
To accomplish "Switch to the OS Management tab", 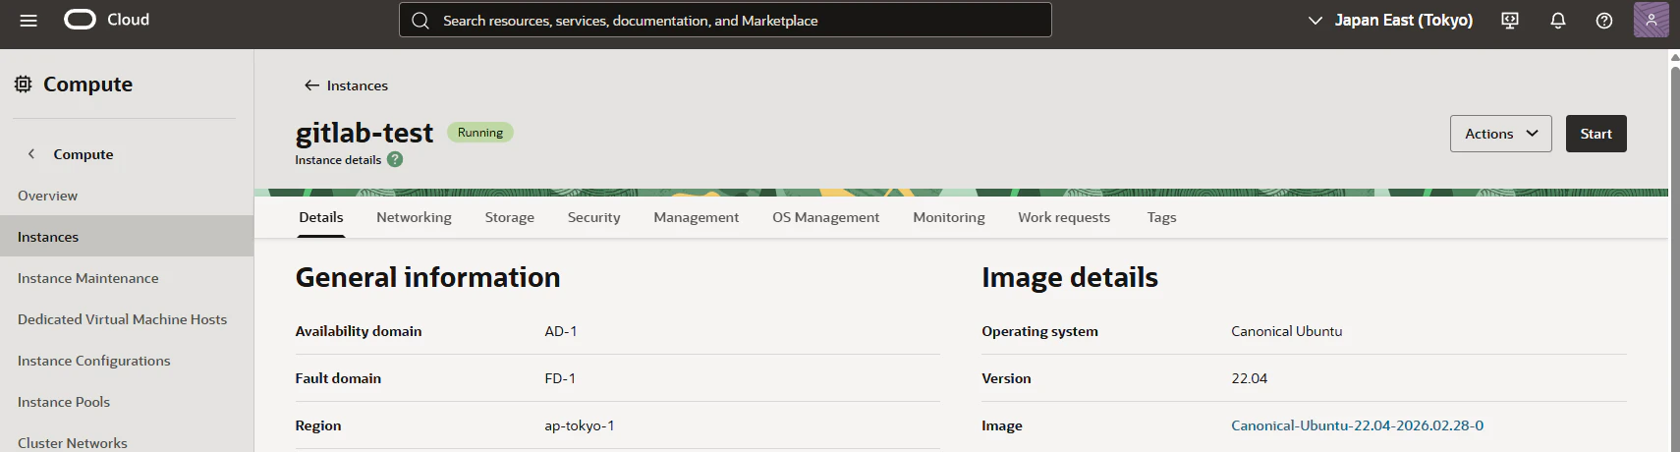I will click(825, 217).
